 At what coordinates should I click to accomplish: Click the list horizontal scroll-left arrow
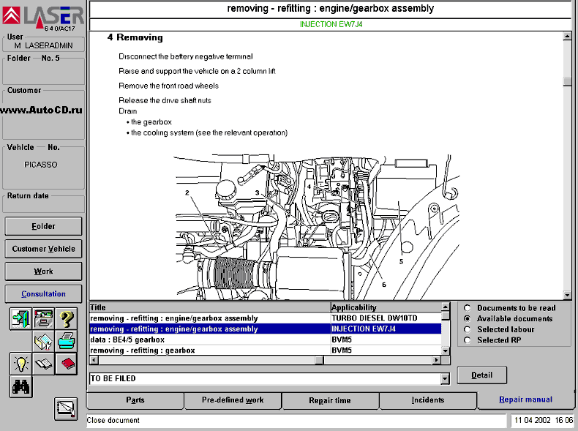94,360
